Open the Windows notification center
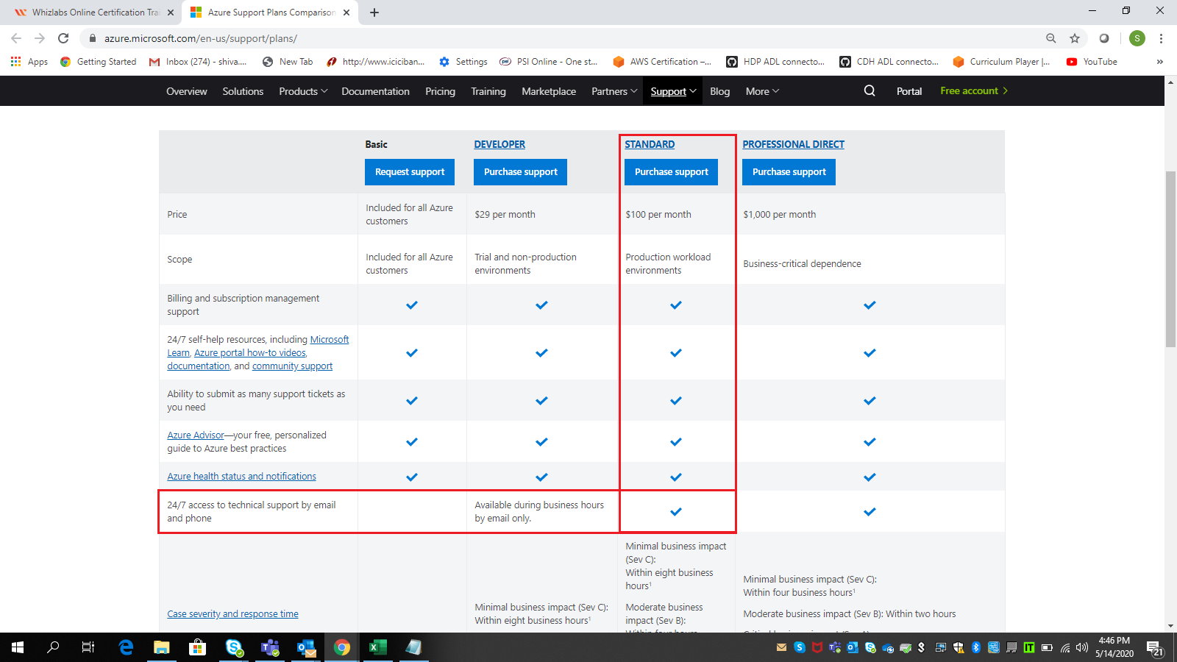Screen dimensions: 1177x662 point(1154,648)
